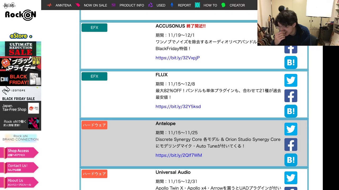Click the EFX tag beside FLUX

[x=94, y=76]
